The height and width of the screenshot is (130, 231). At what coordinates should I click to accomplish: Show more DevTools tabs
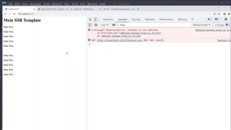point(192,19)
